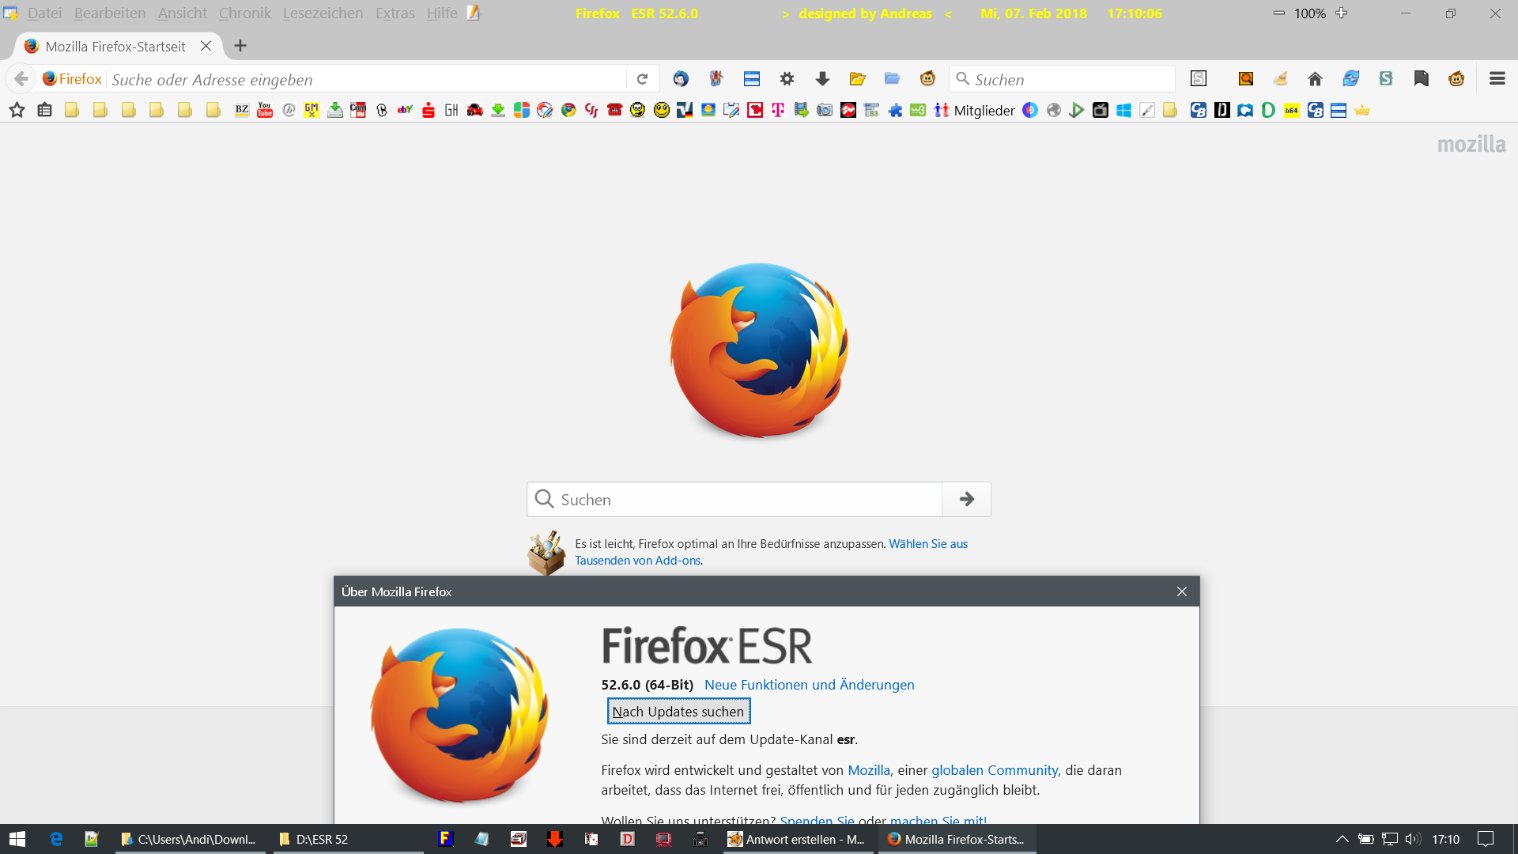The image size is (1518, 854).
Task: Zoom in with the plus button
Action: [1342, 13]
